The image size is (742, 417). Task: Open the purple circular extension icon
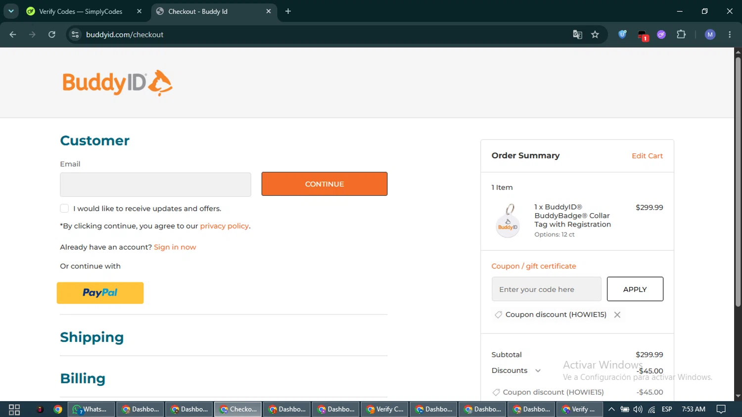pyautogui.click(x=661, y=35)
